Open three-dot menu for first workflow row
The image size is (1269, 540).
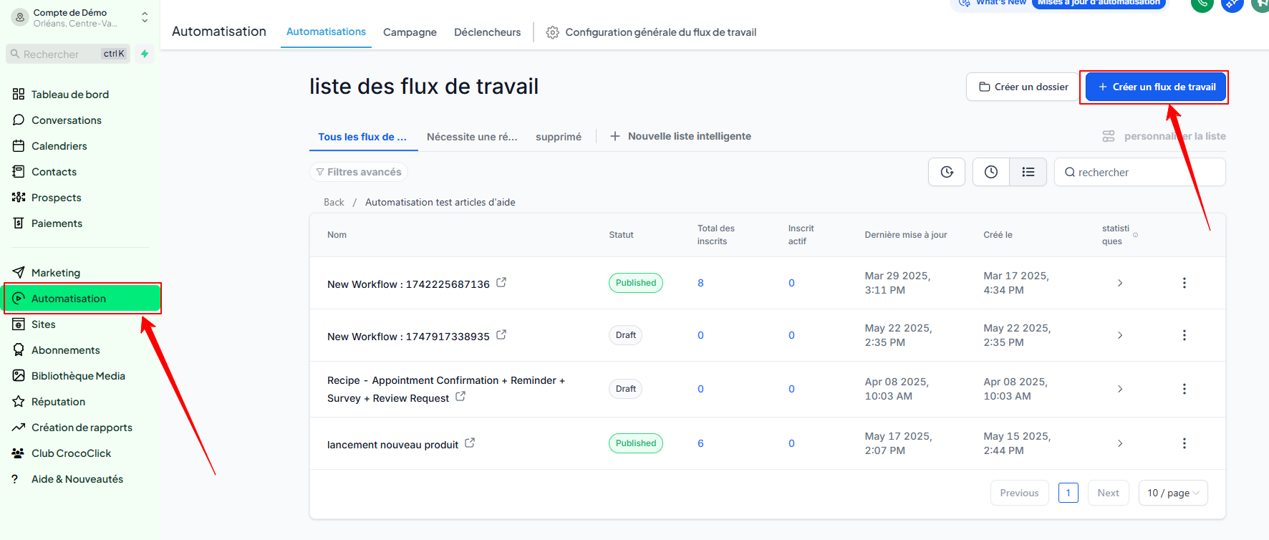pyautogui.click(x=1184, y=283)
